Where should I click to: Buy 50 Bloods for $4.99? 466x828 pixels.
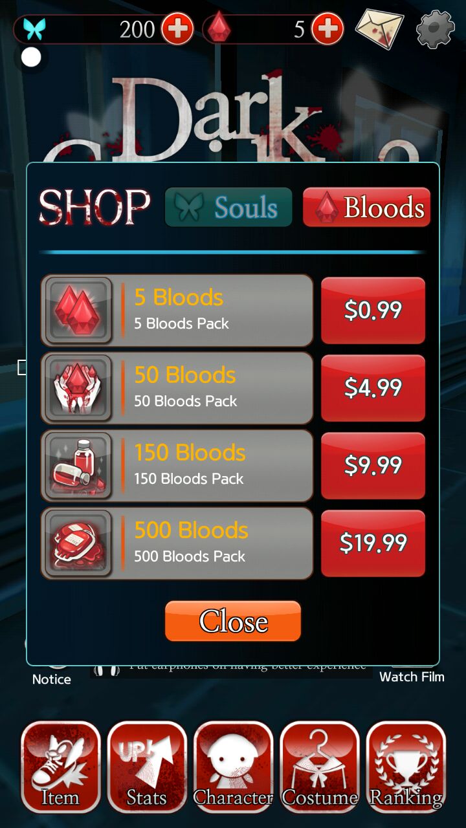(373, 388)
